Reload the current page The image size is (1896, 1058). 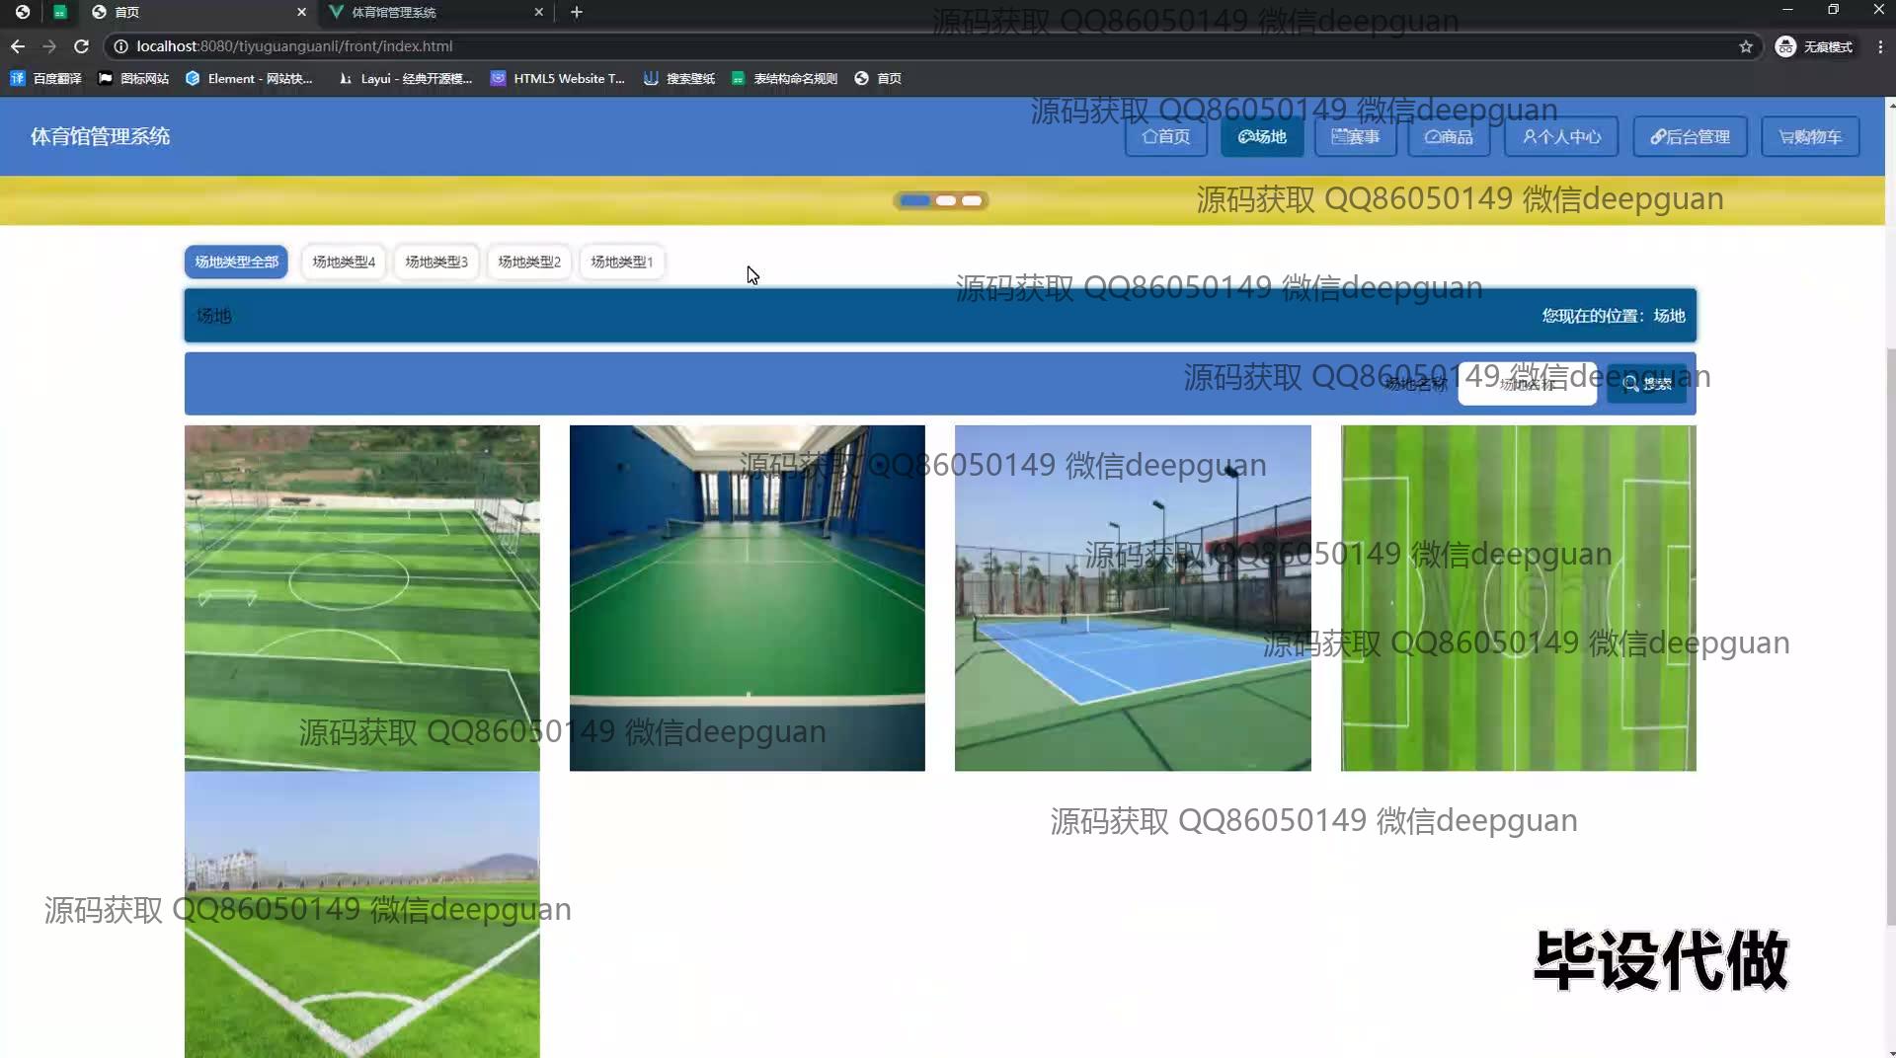pyautogui.click(x=82, y=46)
